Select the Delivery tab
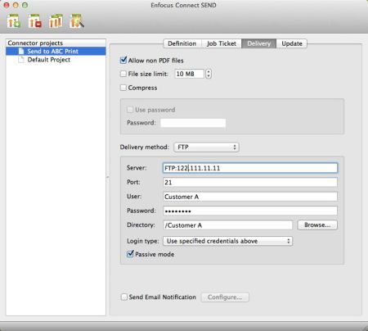368x331 pixels. click(x=258, y=43)
